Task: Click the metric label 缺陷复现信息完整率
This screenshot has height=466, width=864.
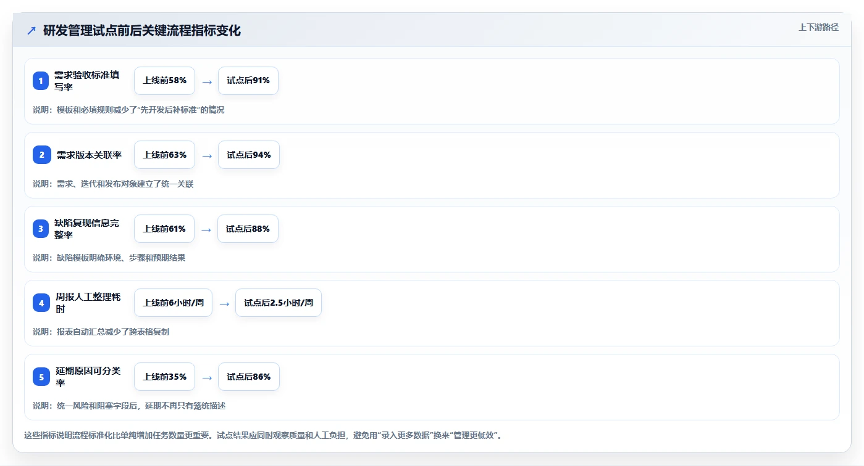Action: tap(86, 229)
